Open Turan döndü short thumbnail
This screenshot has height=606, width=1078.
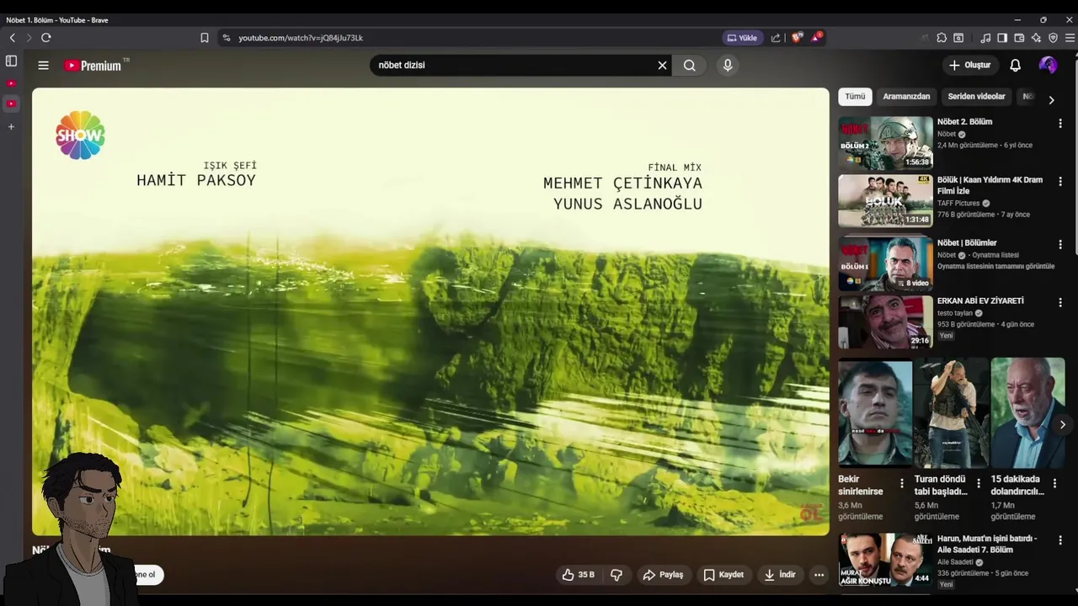952,412
